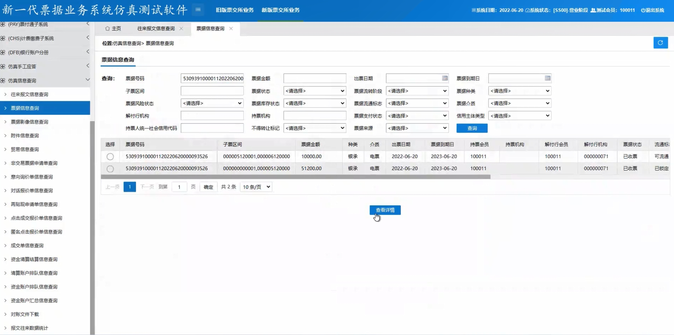Click the 确定 pagination button
This screenshot has width=674, height=335.
pyautogui.click(x=208, y=187)
